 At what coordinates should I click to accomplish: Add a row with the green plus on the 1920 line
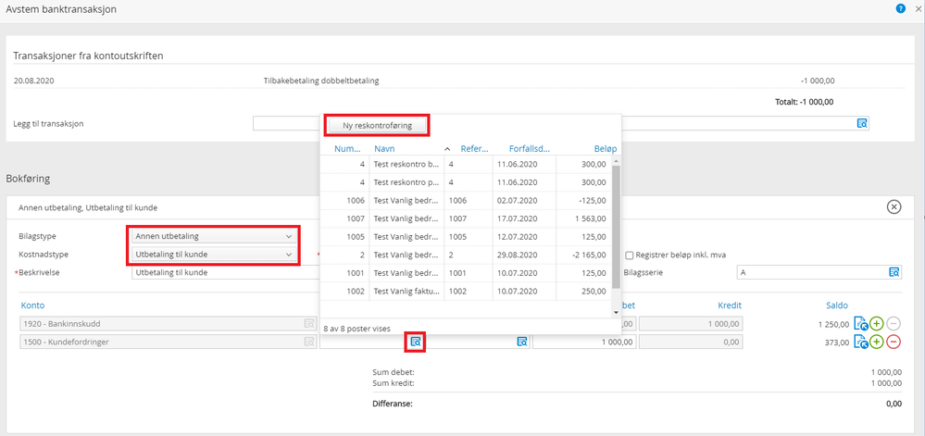[x=876, y=324]
